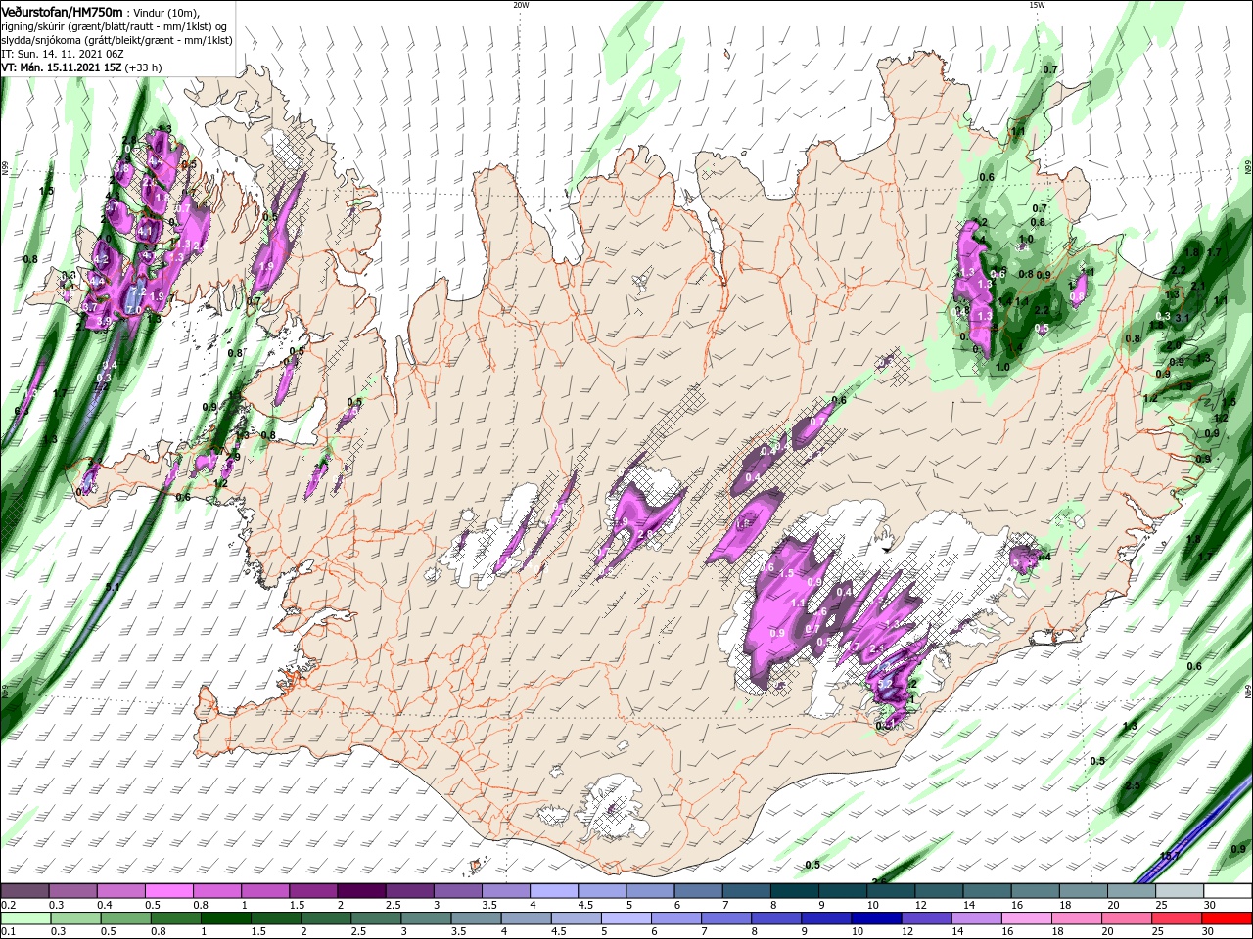Click the 5.1 value off the west coast
1253x939 pixels.
(113, 587)
